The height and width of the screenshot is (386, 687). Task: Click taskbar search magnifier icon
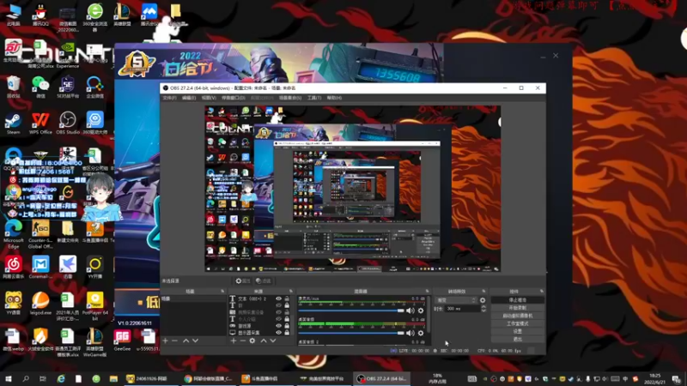(26, 378)
